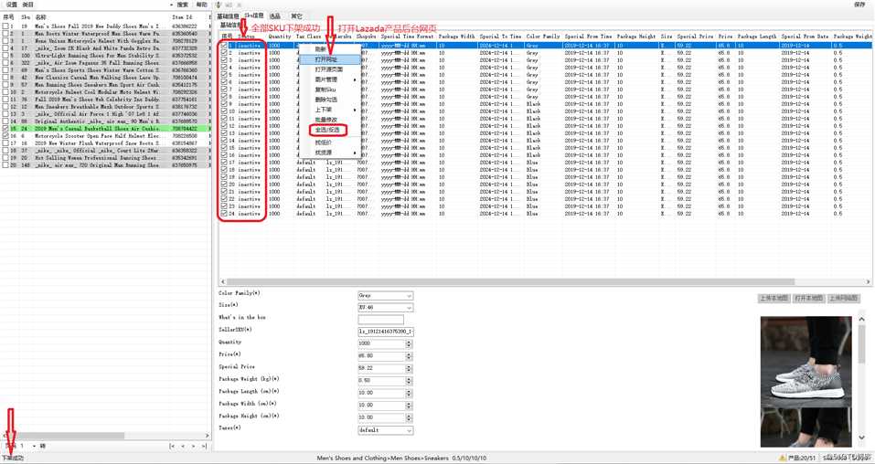875x464 pixels.
Task: Tick checkbox for product row 1 Daddy Shoes
Action: (x=5, y=26)
